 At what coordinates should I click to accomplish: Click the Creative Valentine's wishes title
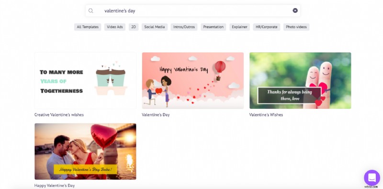[x=59, y=115]
